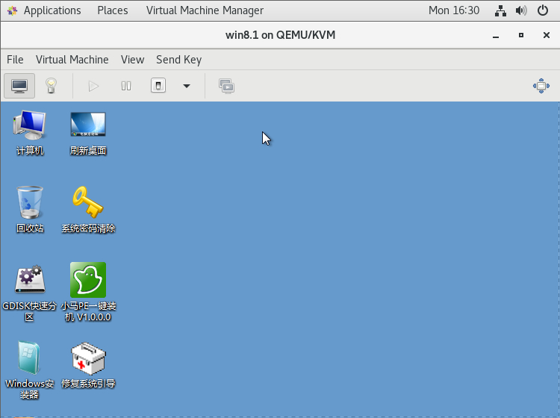Viewport: 560px width, 418px height.
Task: Open the Places menu
Action: coord(113,10)
